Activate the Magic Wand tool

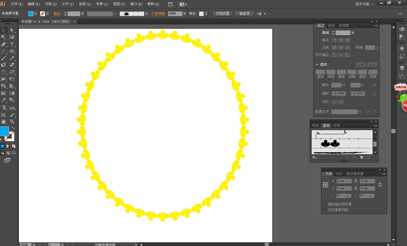pyautogui.click(x=3, y=37)
